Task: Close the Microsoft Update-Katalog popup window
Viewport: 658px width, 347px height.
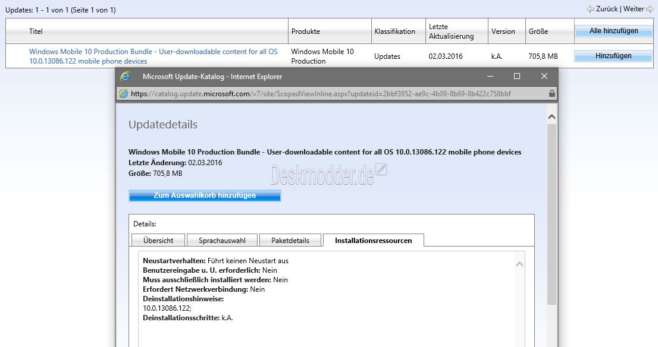Action: (x=544, y=76)
